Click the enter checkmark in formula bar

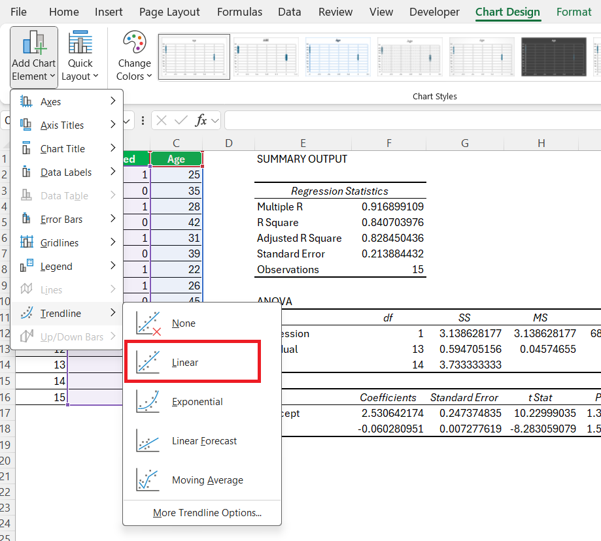[x=180, y=121]
